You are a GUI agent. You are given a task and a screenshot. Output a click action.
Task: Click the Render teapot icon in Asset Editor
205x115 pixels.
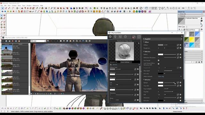pyautogui.click(x=134, y=37)
